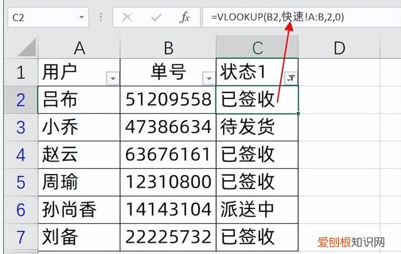Screen dimensions: 401x254
Task: Select row 5 header
Action: 21,182
